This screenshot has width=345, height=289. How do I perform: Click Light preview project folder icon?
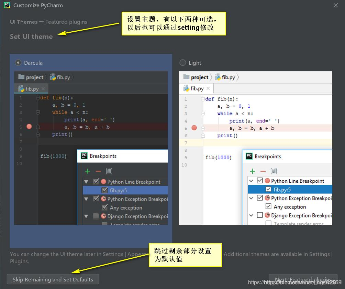[x=186, y=77]
